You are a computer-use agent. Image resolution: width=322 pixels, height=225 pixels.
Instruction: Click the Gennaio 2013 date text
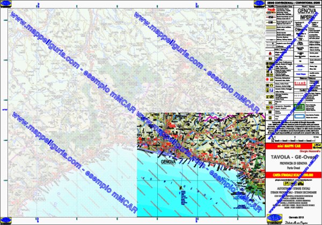pyautogui.click(x=296, y=217)
